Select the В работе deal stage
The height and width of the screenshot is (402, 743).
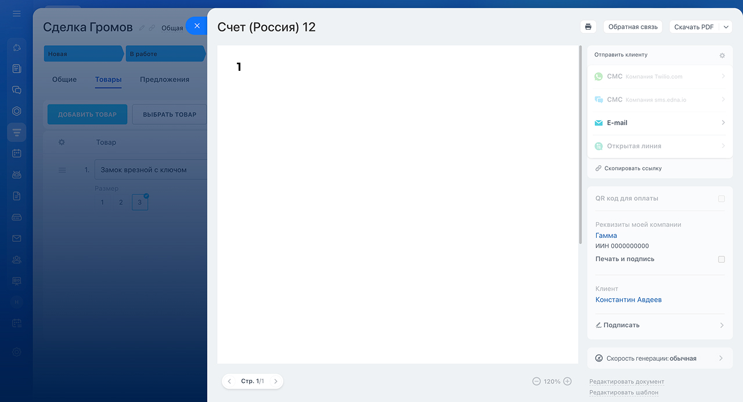pos(166,54)
